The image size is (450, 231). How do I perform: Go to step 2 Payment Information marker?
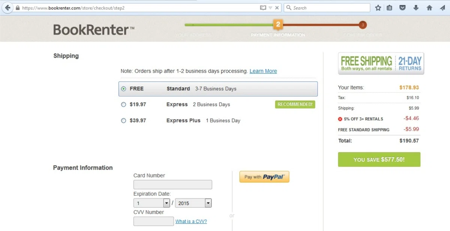click(278, 25)
